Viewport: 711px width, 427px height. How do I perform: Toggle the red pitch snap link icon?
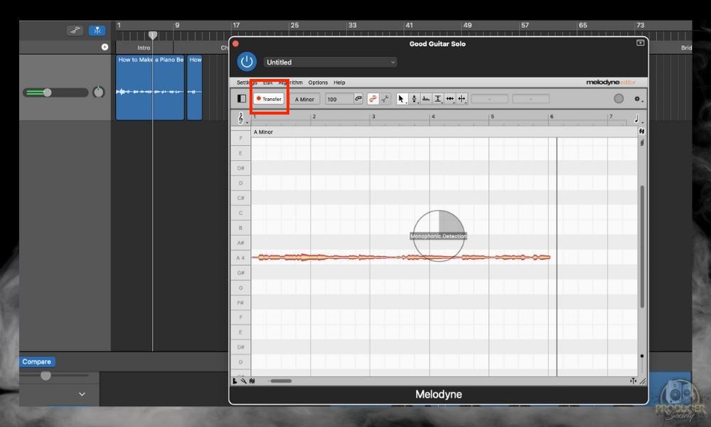tap(373, 98)
